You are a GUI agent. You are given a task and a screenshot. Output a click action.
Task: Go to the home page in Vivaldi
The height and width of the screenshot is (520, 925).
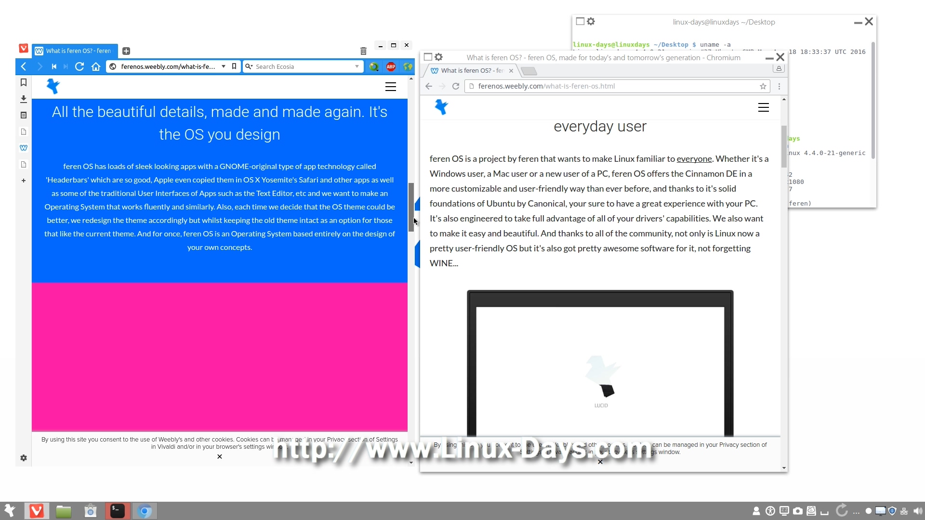coord(96,66)
